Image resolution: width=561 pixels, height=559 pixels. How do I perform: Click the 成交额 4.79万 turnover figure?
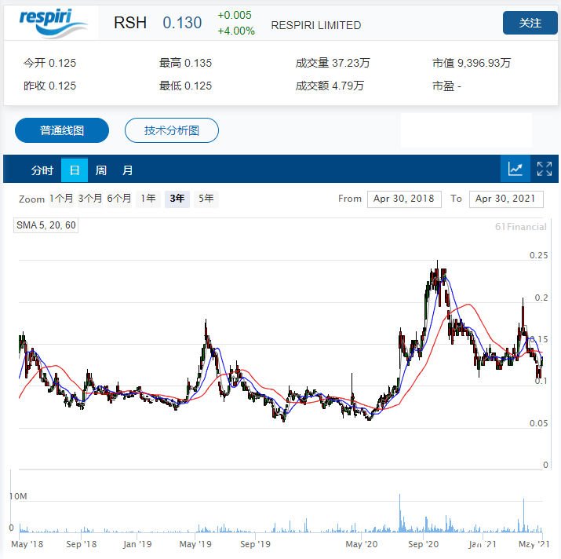coord(330,86)
